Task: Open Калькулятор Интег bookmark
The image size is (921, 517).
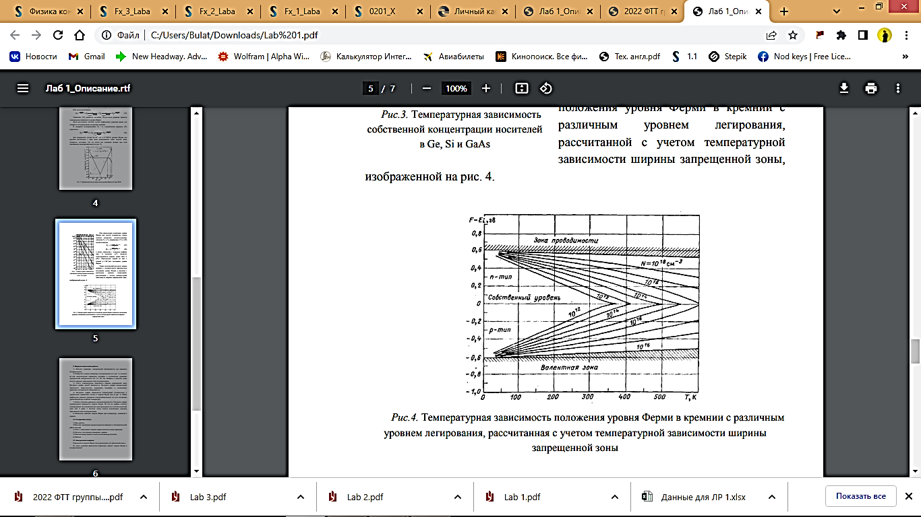Action: coord(366,57)
